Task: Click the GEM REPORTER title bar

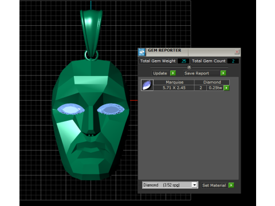Action: [190, 52]
